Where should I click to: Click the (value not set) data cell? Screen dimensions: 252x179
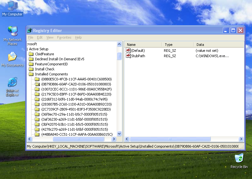[207, 51]
